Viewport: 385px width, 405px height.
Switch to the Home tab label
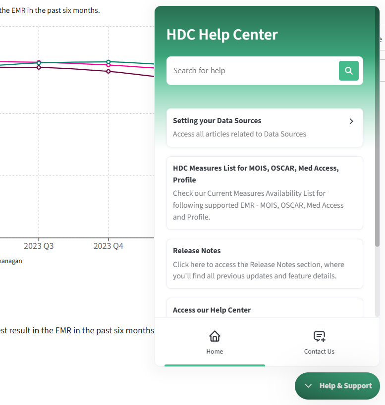pyautogui.click(x=215, y=352)
